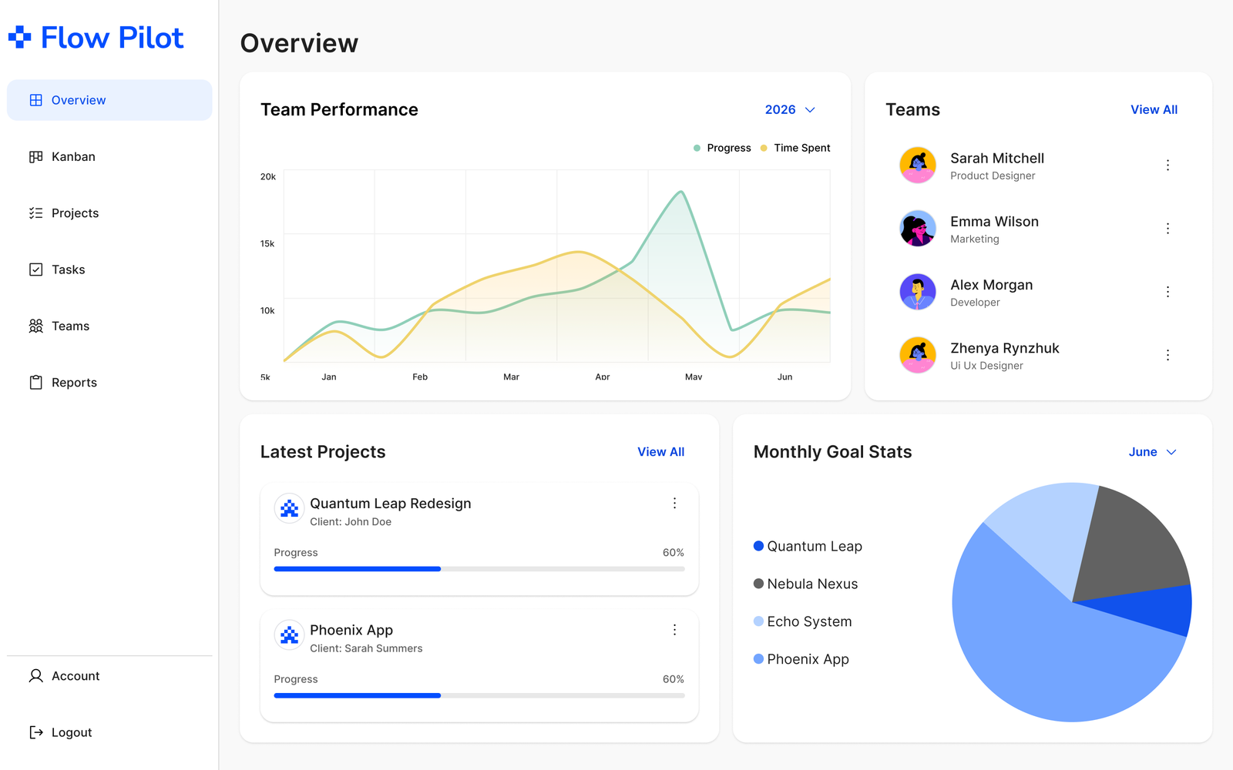Click Quantum Leap Redesign project logo icon
The image size is (1233, 770).
tap(289, 508)
